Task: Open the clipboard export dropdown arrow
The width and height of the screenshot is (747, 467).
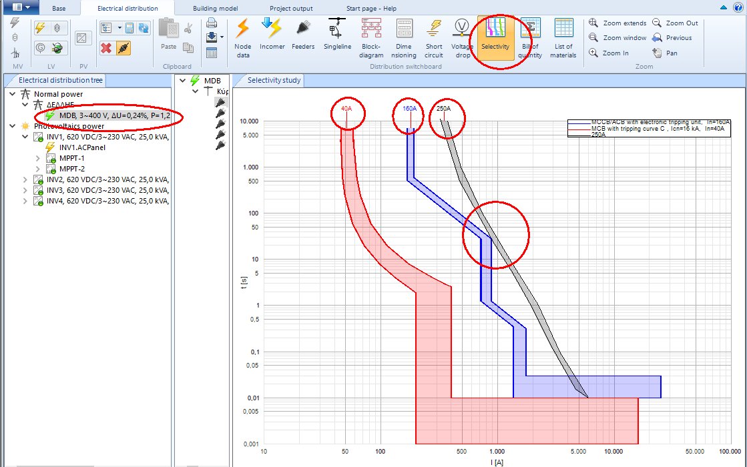Action: tap(222, 37)
